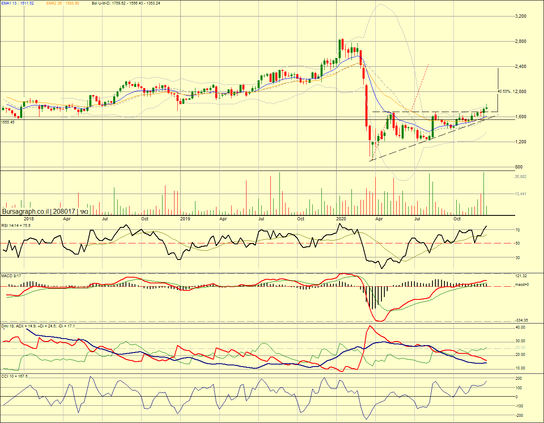Click the 2019 year label on time axis
544x423 pixels.
pyautogui.click(x=185, y=219)
